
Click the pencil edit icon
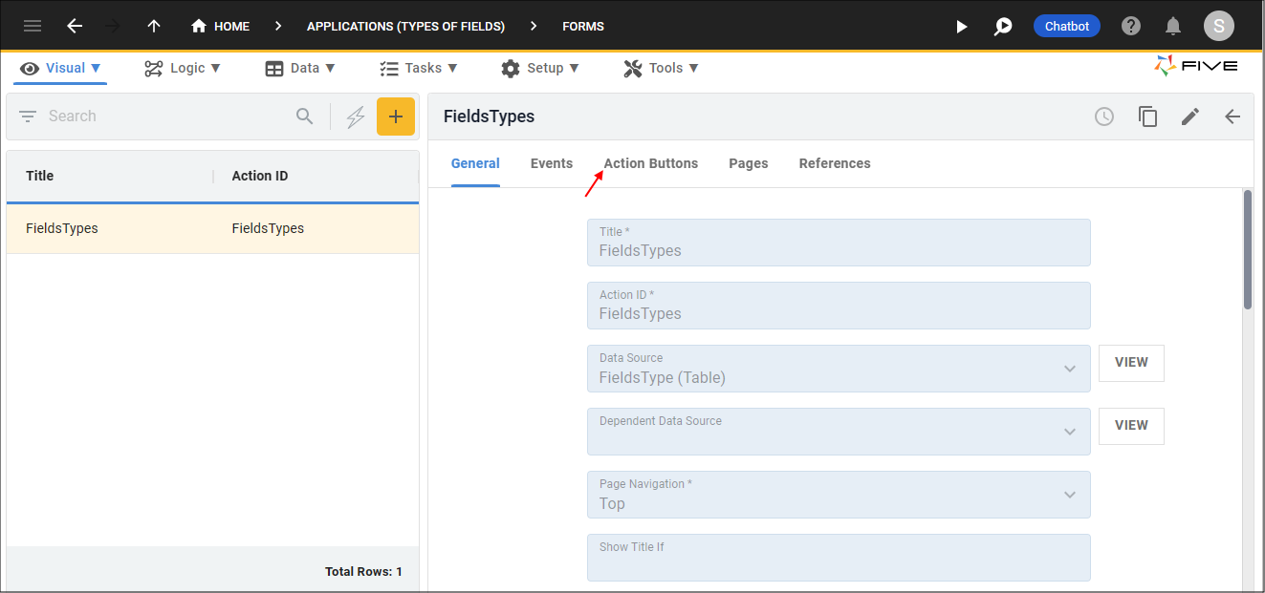click(1189, 116)
